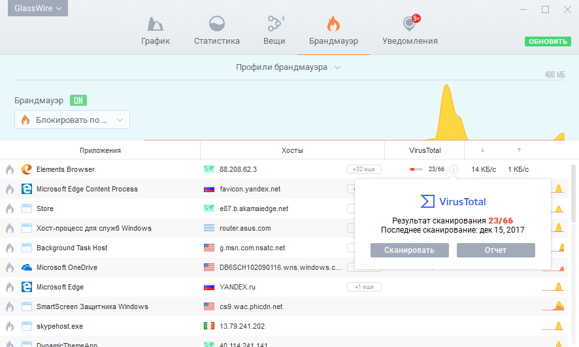Sort by upload speed arrow column
The image size is (579, 347).
click(x=519, y=150)
